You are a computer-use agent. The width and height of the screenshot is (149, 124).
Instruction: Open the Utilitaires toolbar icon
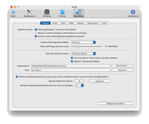(x=47, y=13)
